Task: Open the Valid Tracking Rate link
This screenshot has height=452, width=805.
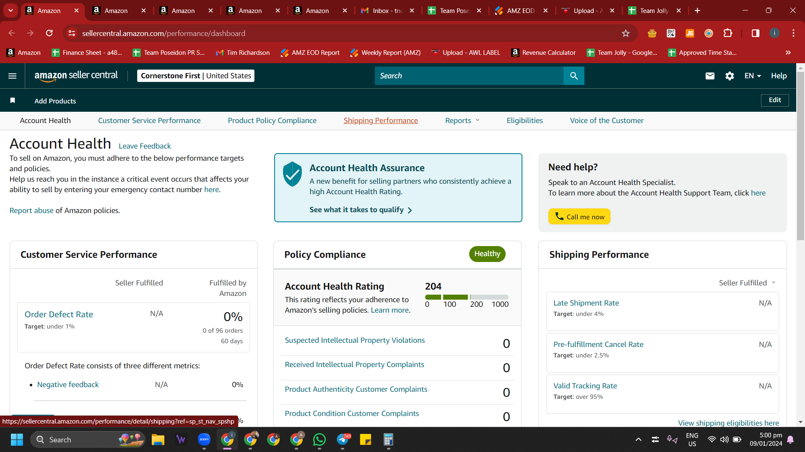Action: [585, 386]
